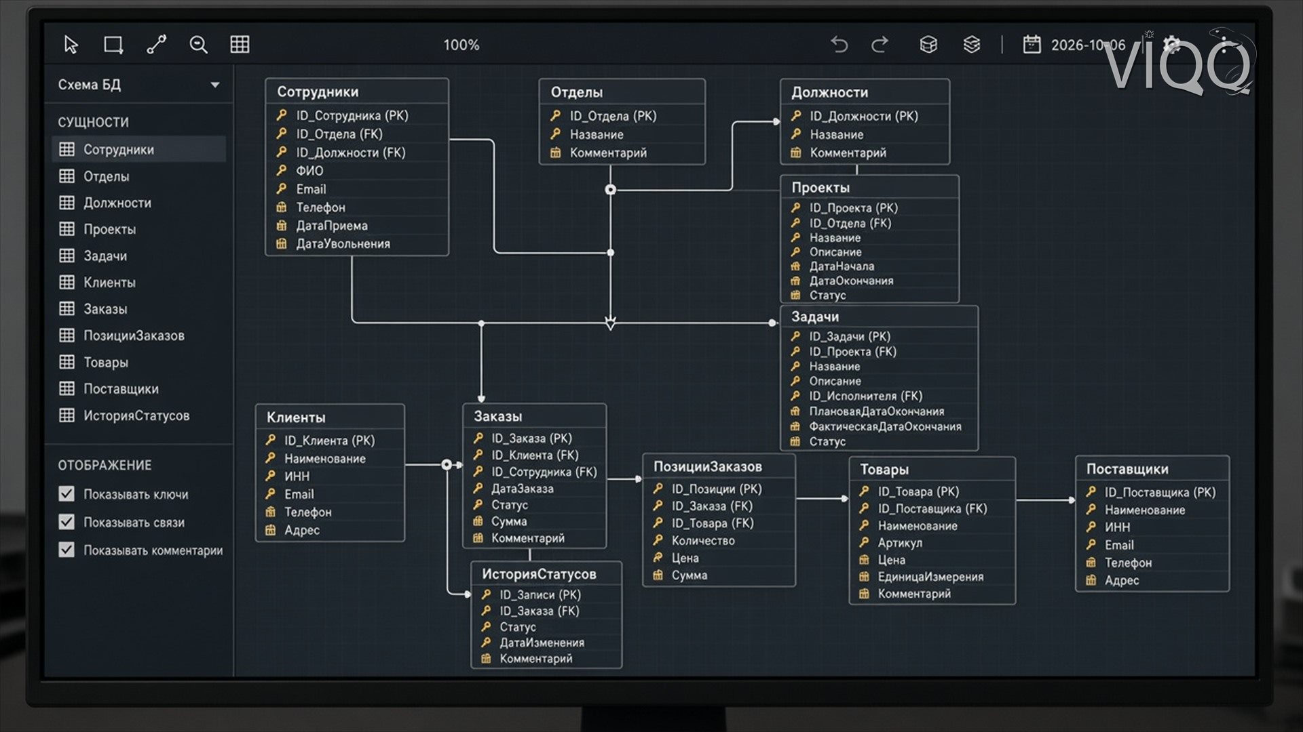Click ДатаУвольнения field in Сотрудники table
This screenshot has height=732, width=1303.
[357, 244]
